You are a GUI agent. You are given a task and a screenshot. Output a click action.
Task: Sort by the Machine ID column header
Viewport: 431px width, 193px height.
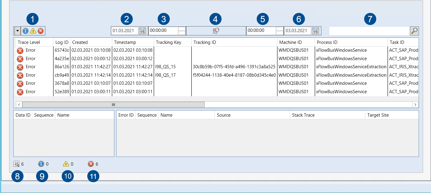point(290,42)
